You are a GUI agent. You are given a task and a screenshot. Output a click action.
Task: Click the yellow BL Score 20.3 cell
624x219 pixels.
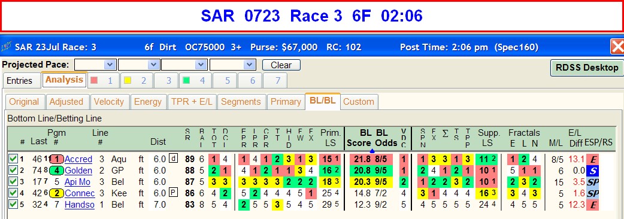pyautogui.click(x=362, y=182)
